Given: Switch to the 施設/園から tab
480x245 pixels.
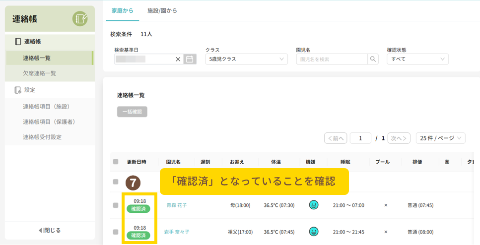Looking at the screenshot, I should point(162,10).
